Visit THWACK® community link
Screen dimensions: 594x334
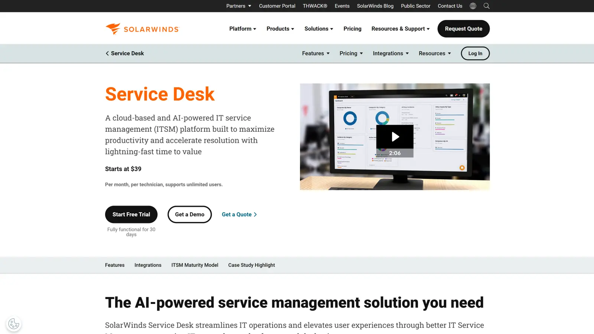click(315, 6)
